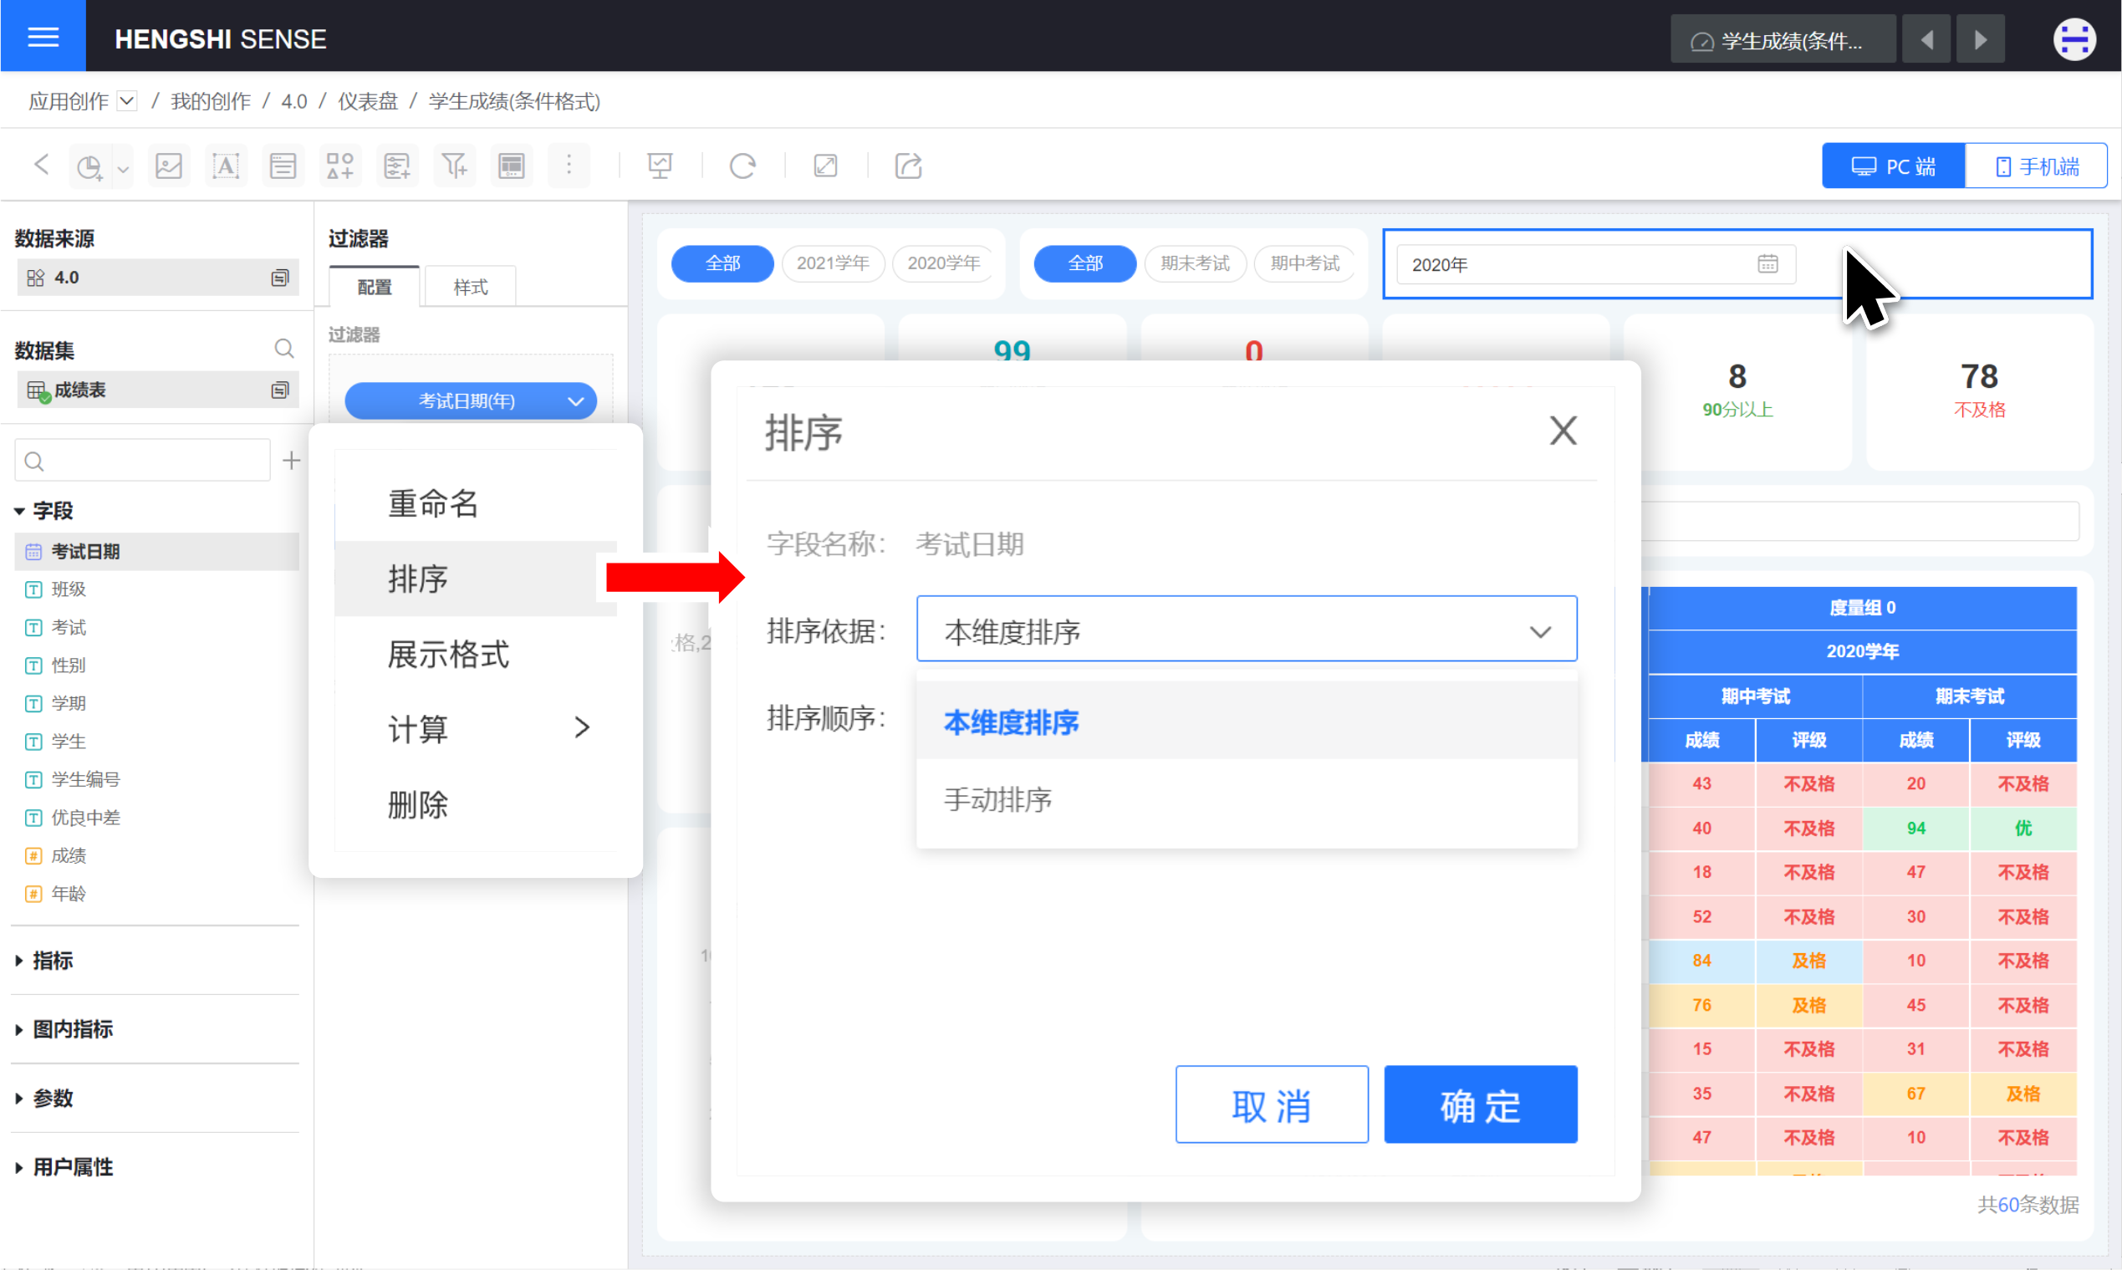Click the add image toolbar icon
2122x1270 pixels.
tap(169, 166)
